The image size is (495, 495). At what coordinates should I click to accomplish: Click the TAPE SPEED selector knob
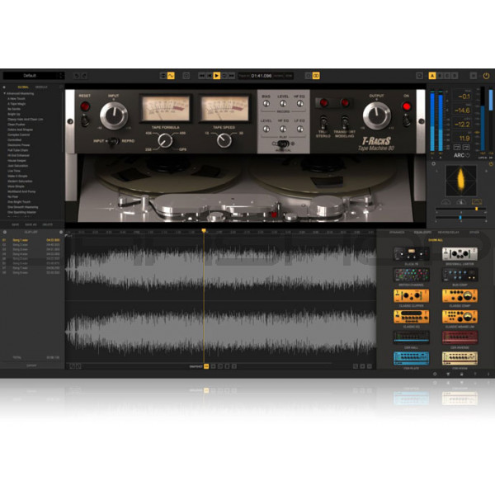coord(224,140)
